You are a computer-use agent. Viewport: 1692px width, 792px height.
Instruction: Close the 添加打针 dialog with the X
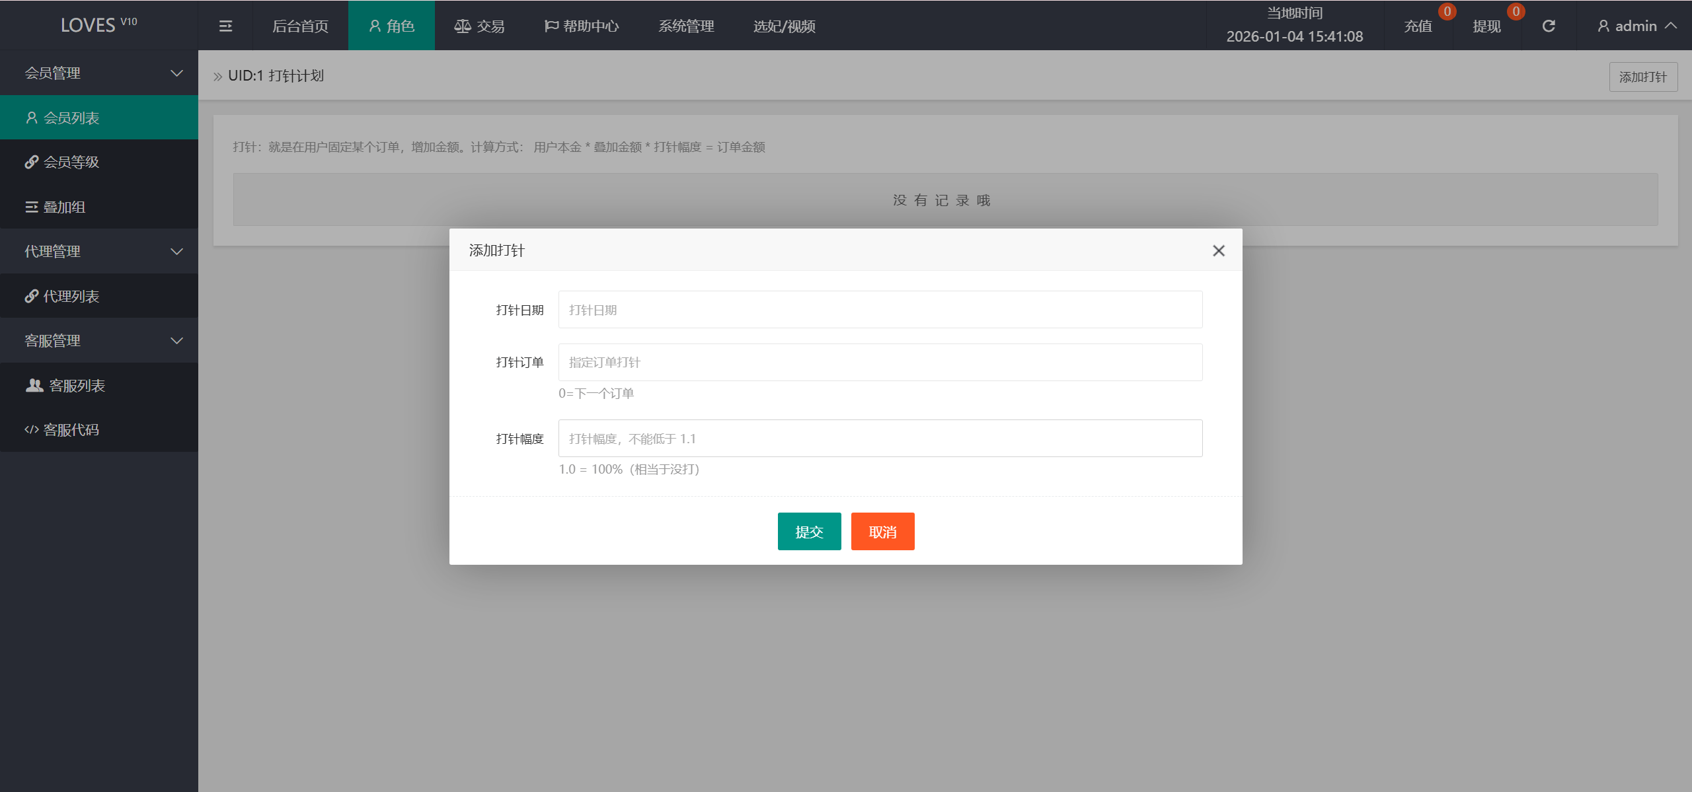coord(1219,250)
